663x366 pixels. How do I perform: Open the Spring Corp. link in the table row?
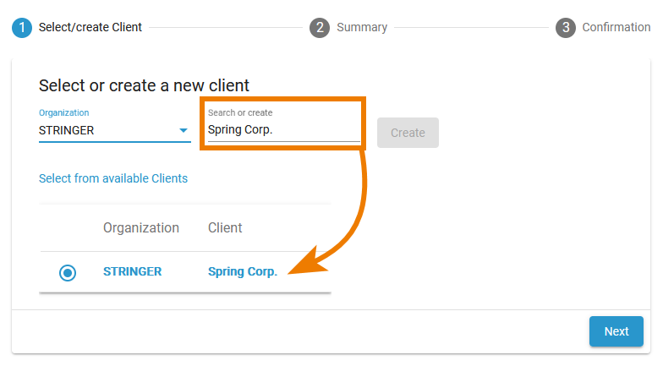click(x=243, y=272)
